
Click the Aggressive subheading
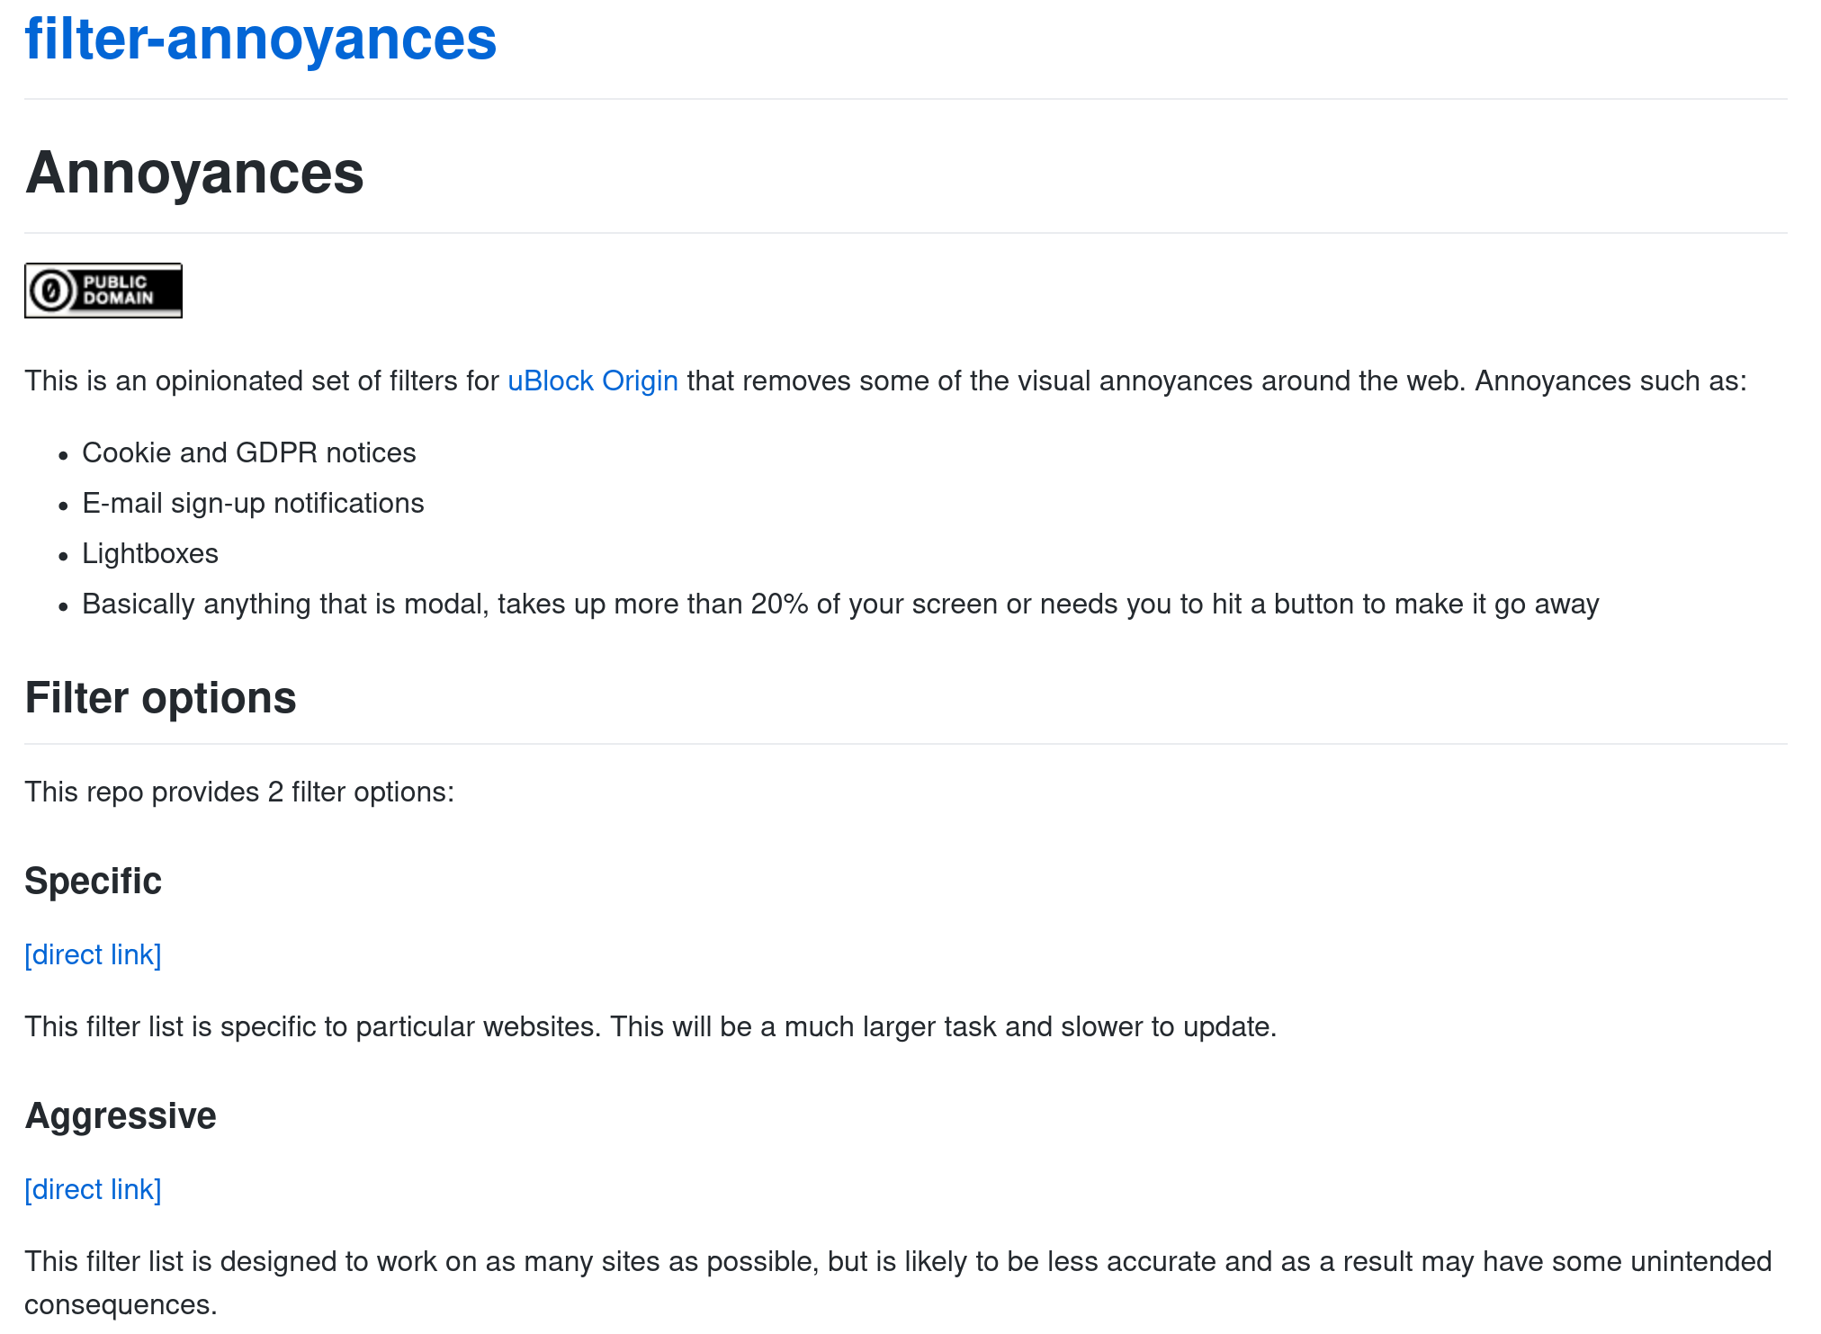tap(121, 1115)
